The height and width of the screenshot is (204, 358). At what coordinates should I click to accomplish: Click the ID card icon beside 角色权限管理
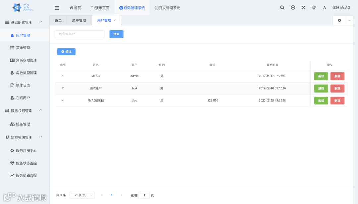[x=12, y=60]
